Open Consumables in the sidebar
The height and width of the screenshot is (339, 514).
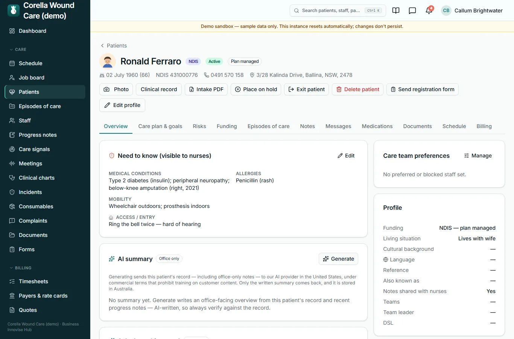tap(45, 206)
